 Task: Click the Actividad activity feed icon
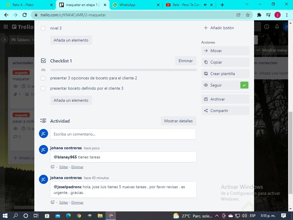coord(43,121)
